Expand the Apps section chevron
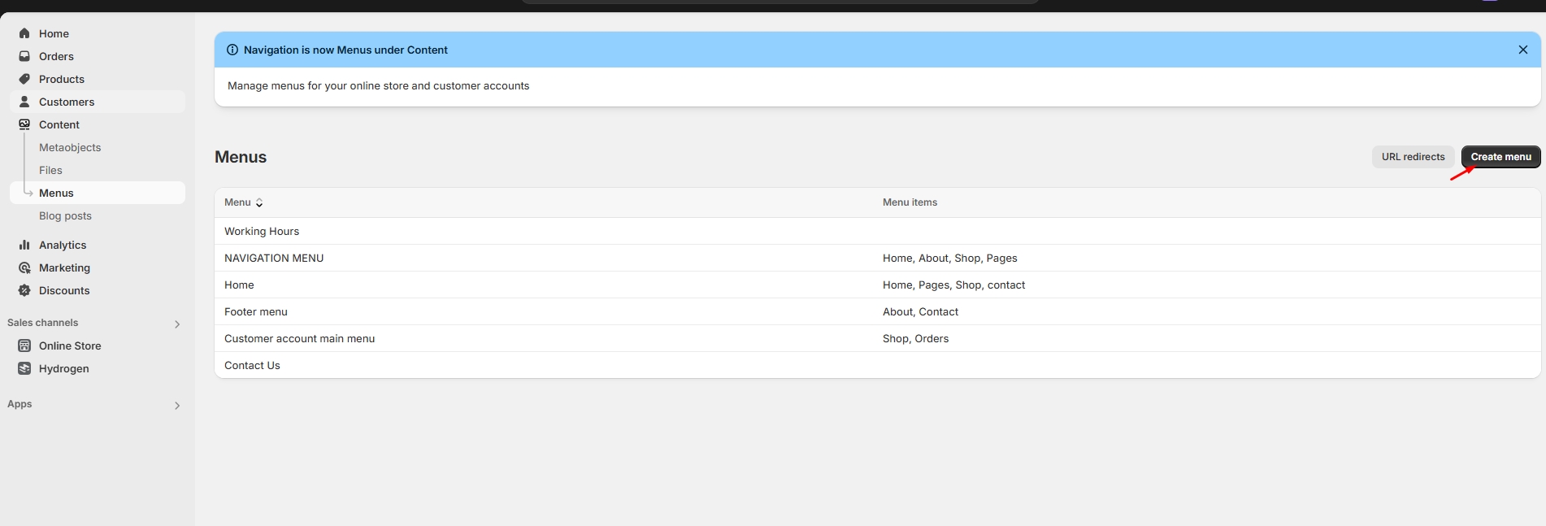The height and width of the screenshot is (526, 1546). [x=177, y=405]
